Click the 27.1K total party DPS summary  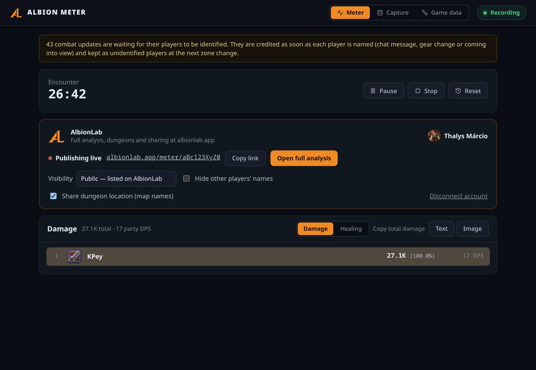coord(116,229)
